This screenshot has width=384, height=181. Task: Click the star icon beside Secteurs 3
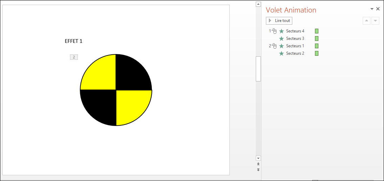pyautogui.click(x=281, y=38)
